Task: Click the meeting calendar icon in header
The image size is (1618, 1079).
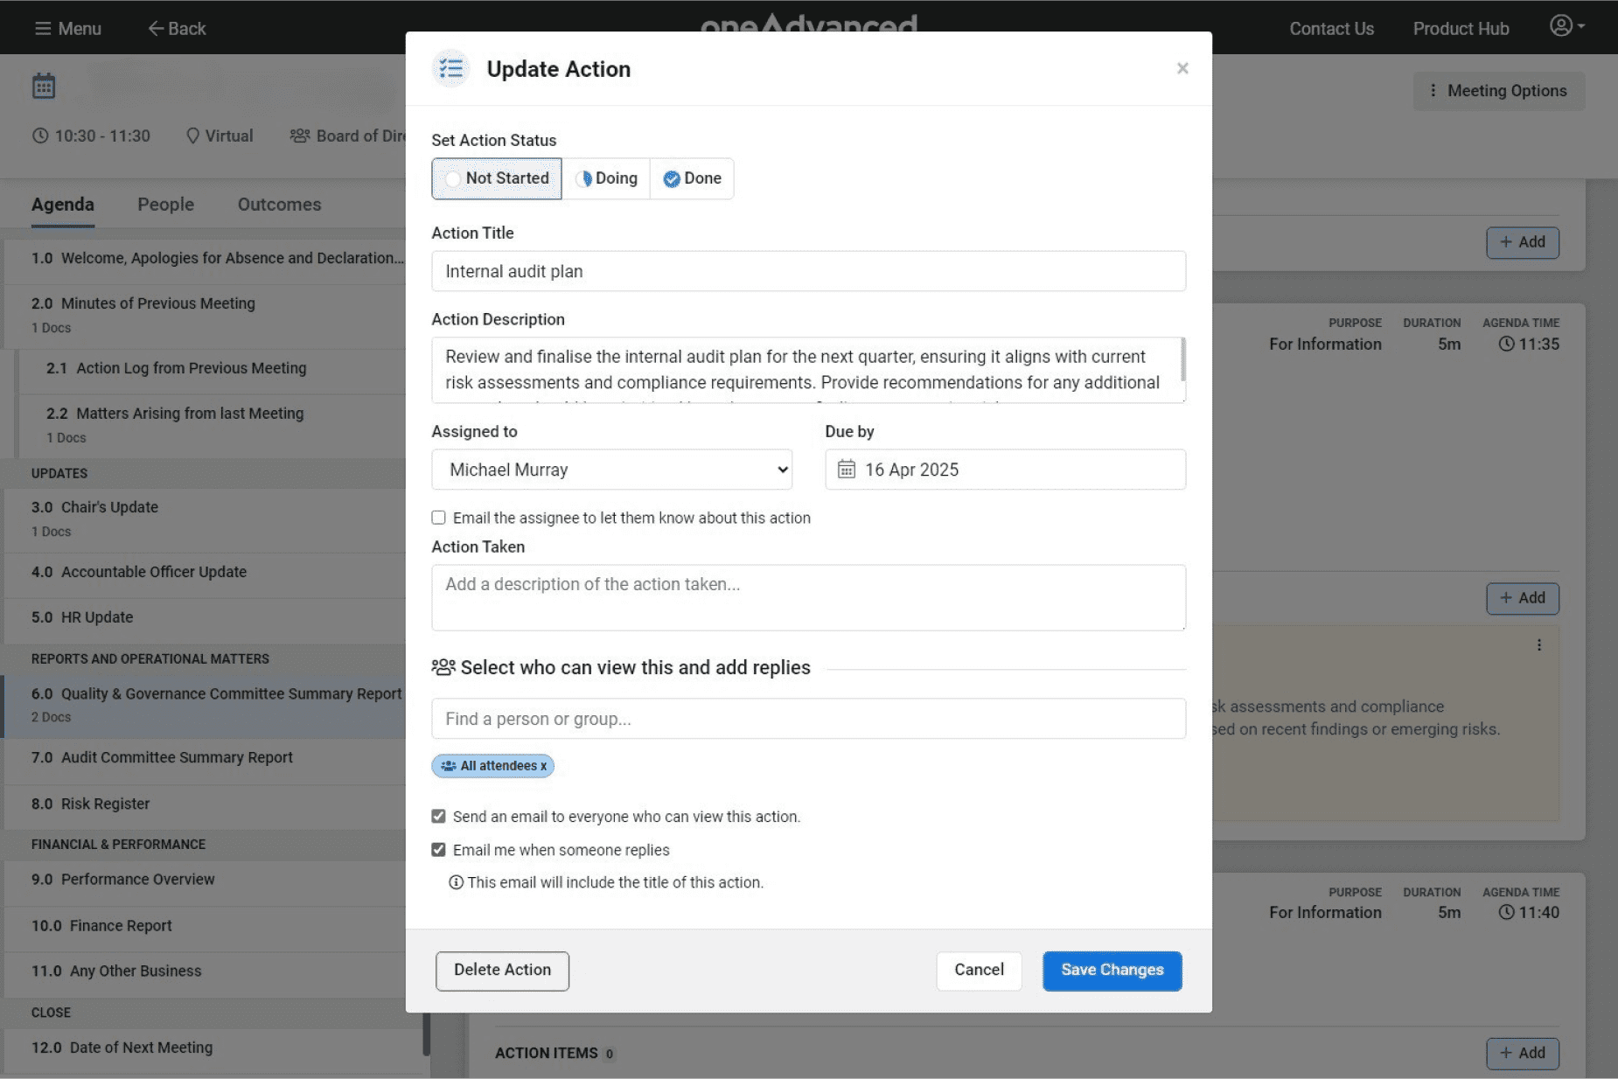Action: (44, 87)
